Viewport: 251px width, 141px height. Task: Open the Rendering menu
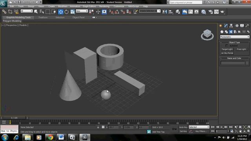click(x=104, y=6)
